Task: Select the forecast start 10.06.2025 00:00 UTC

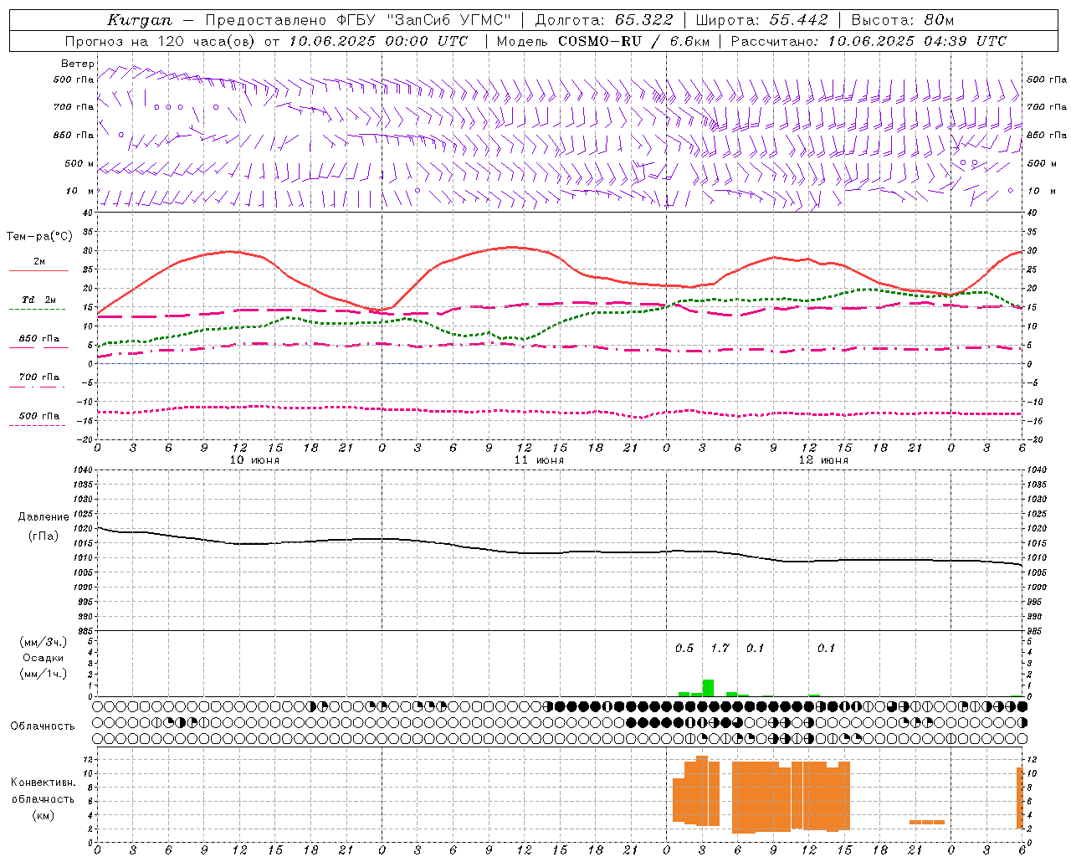Action: (x=378, y=41)
